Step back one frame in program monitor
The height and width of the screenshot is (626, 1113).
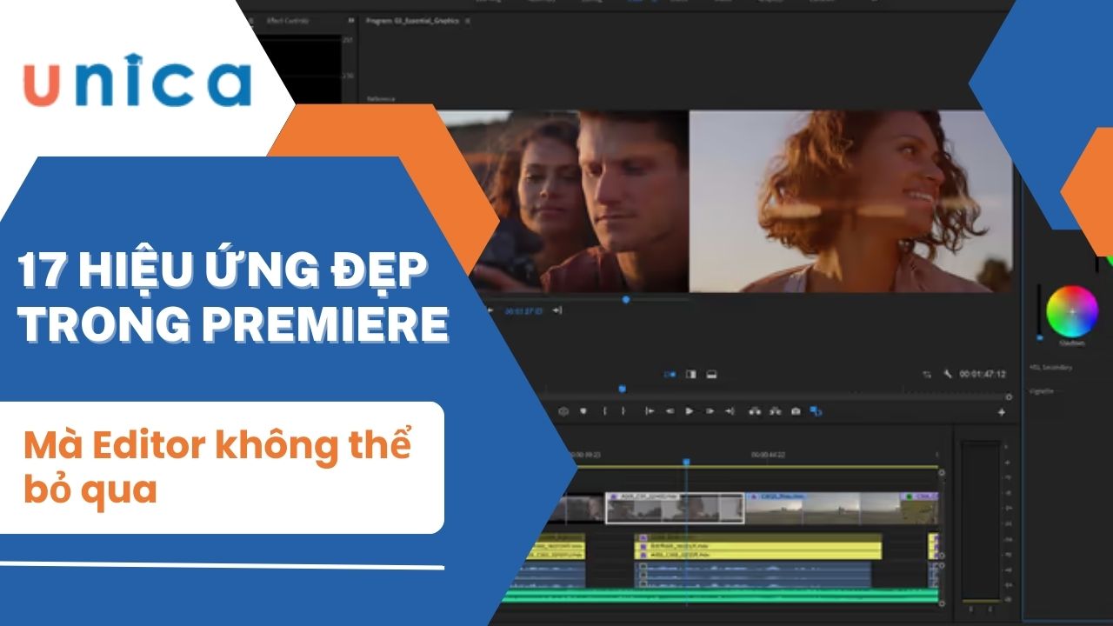[x=670, y=411]
